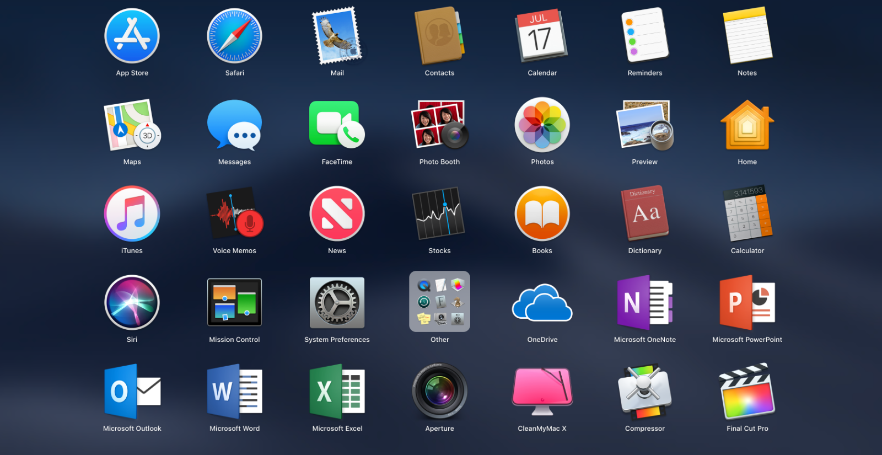Expand the Other apps folder

point(439,301)
